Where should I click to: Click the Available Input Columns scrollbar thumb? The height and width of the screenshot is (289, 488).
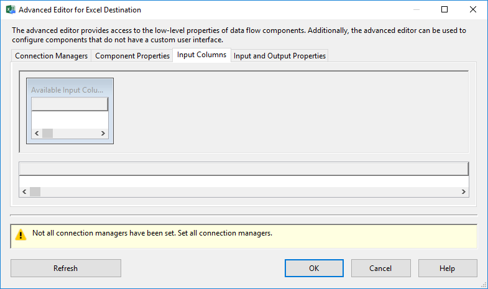(x=48, y=134)
